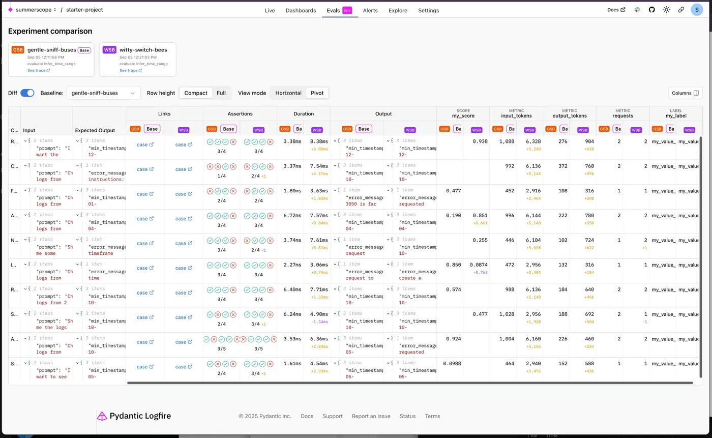Set row height to Full
Image resolution: width=712 pixels, height=438 pixels.
[x=221, y=93]
